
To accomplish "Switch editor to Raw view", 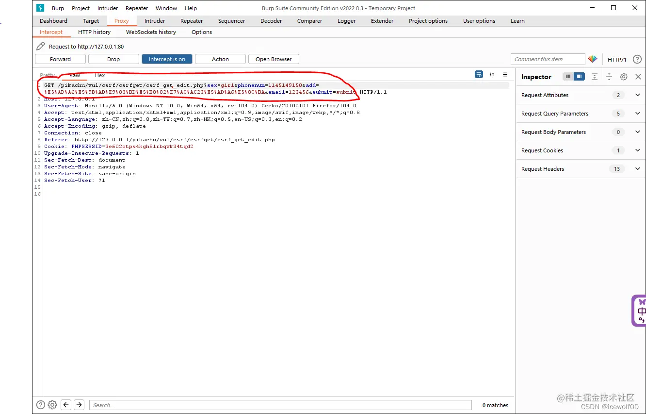I will 75,75.
